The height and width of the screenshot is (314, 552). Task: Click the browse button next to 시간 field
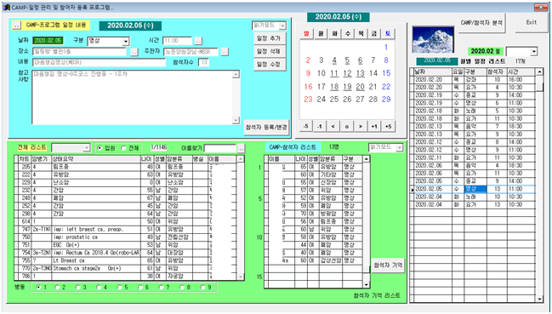coord(198,41)
